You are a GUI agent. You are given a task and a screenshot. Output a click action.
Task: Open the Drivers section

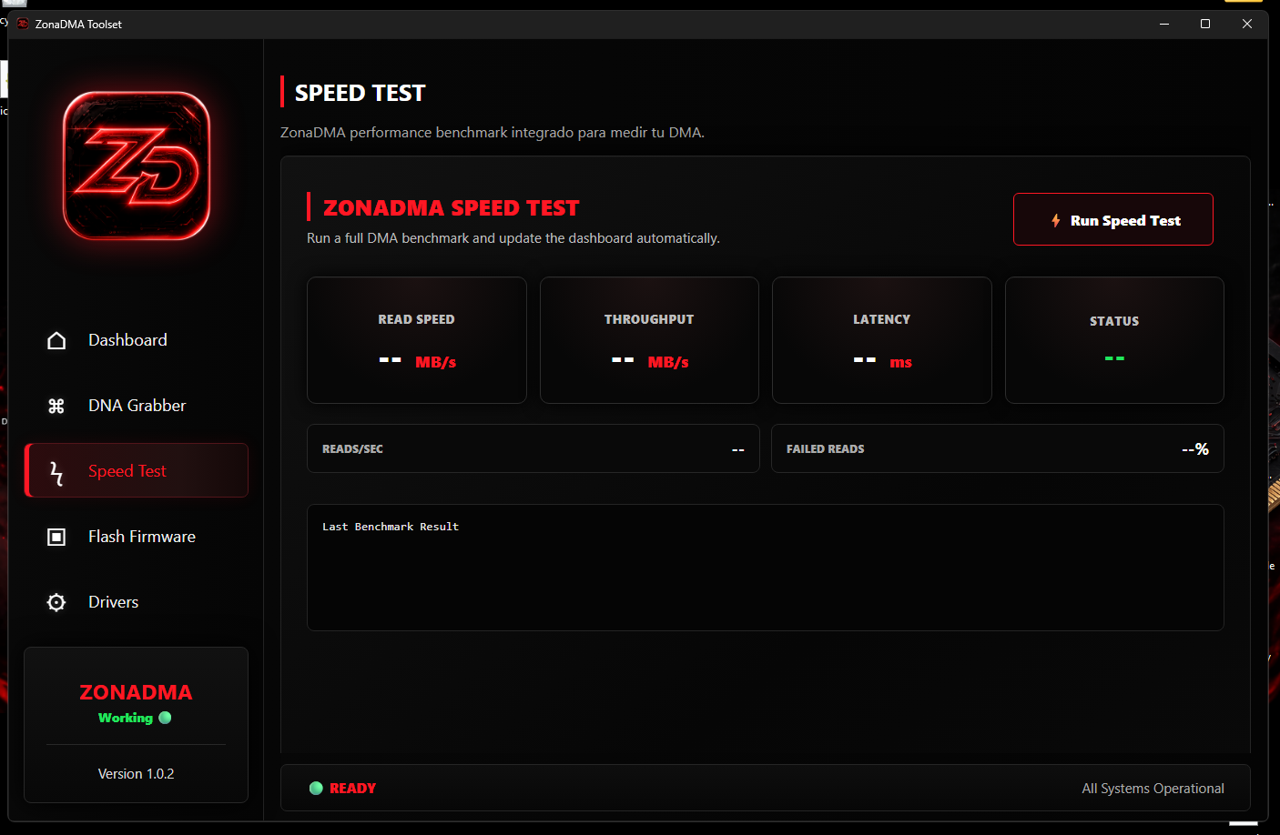point(137,602)
